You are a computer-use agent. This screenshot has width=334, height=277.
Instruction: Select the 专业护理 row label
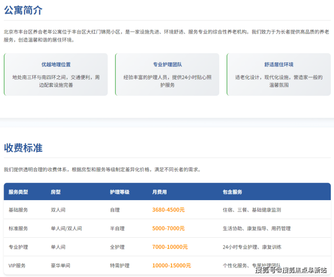tap(18, 247)
